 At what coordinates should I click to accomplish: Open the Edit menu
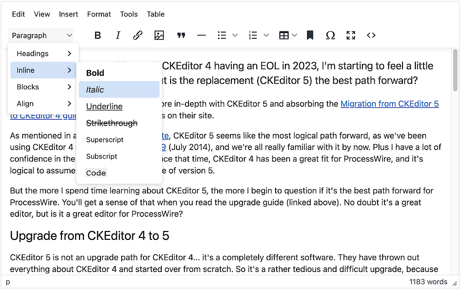18,14
